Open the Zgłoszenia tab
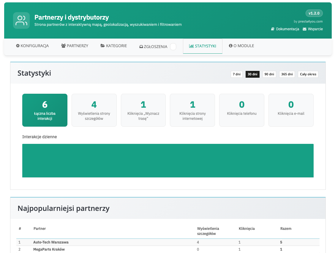 (158, 46)
